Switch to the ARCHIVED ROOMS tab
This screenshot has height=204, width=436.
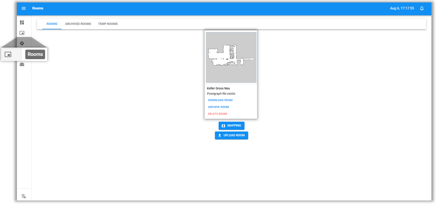tap(78, 24)
